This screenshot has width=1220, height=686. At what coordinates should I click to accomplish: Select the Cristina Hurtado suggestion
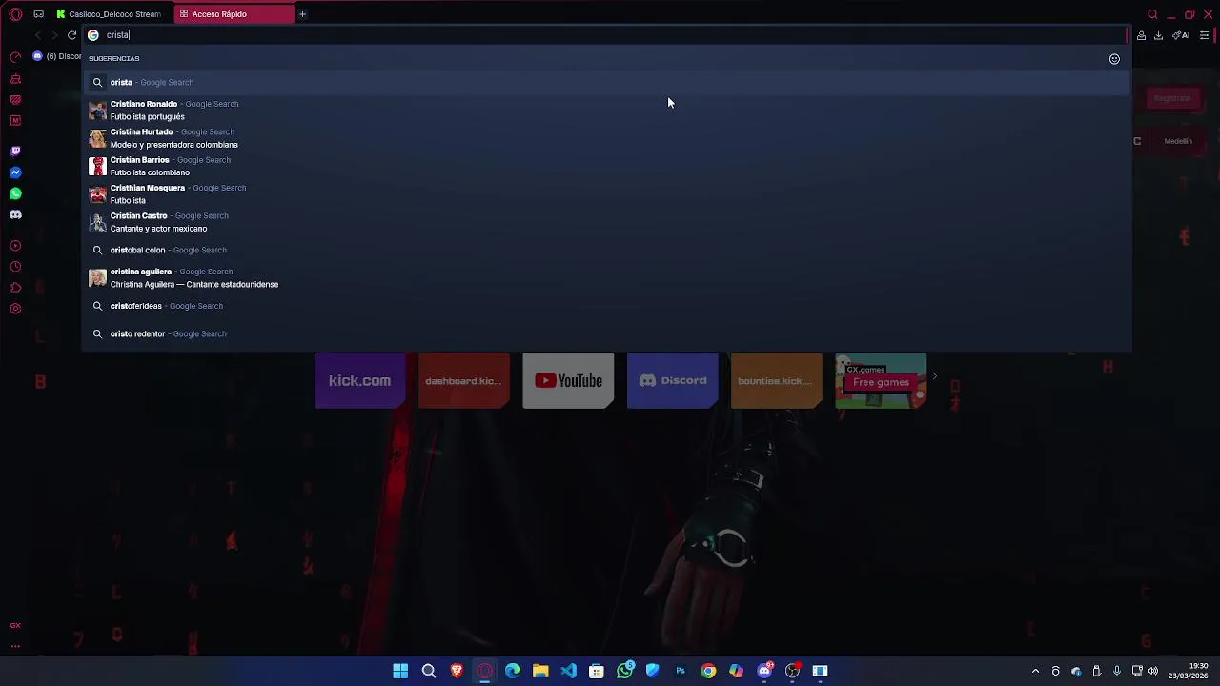[606, 138]
